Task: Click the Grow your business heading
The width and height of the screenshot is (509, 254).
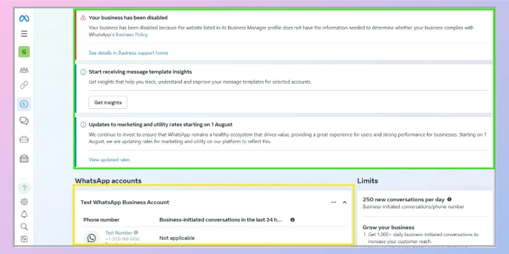Action: (x=388, y=227)
